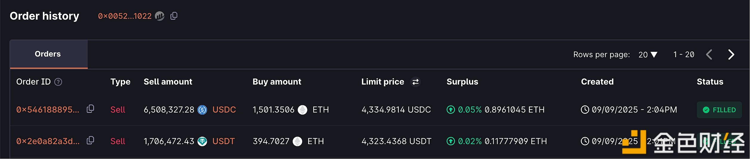Open order link 0x546188895...
Viewport: 750px width, 159px height.
coord(48,110)
